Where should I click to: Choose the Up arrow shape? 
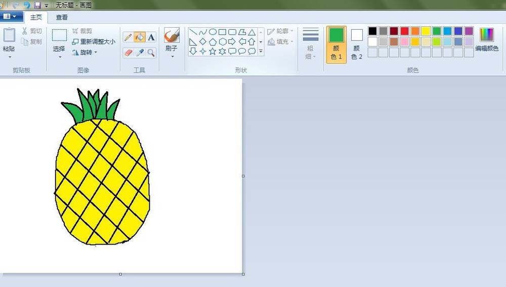coord(251,41)
